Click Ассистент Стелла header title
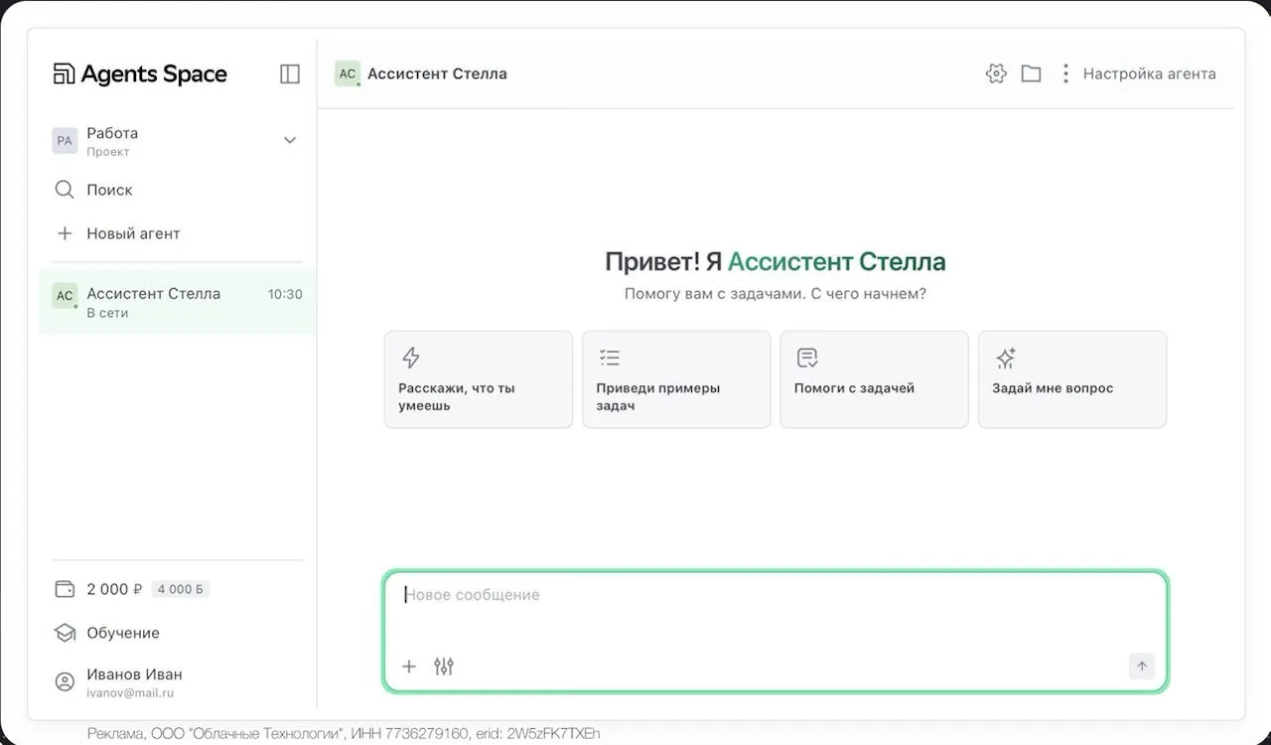1271x745 pixels. [x=437, y=74]
